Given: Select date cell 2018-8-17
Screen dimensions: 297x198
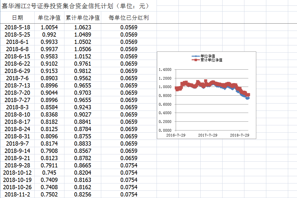Looking at the screenshot, I should click(17, 122).
